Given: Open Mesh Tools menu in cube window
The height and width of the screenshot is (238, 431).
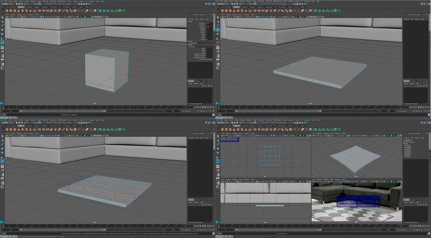Looking at the screenshot, I should pos(53,1).
